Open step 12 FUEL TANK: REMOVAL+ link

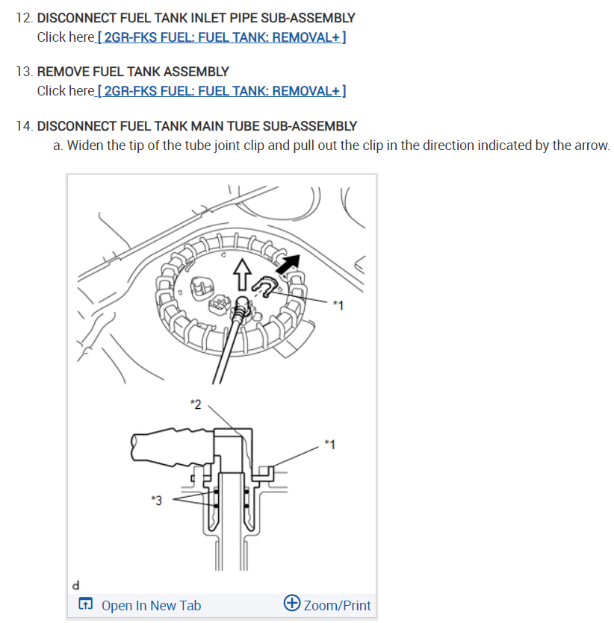tap(221, 37)
